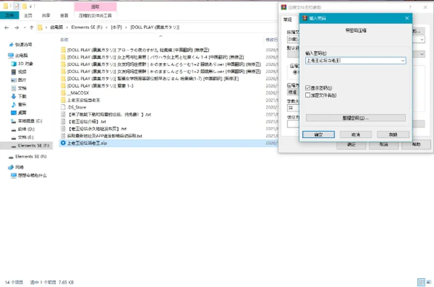Click the archive icon of 上老王论坛当老王.zip

pyautogui.click(x=63, y=143)
